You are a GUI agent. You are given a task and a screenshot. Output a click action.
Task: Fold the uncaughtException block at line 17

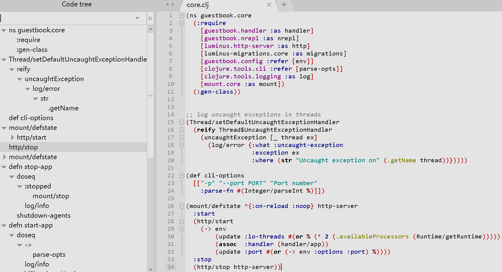(x=182, y=137)
